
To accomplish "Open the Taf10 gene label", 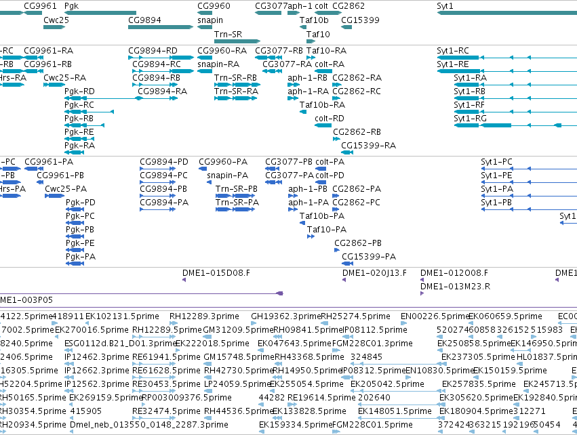I will click(318, 34).
